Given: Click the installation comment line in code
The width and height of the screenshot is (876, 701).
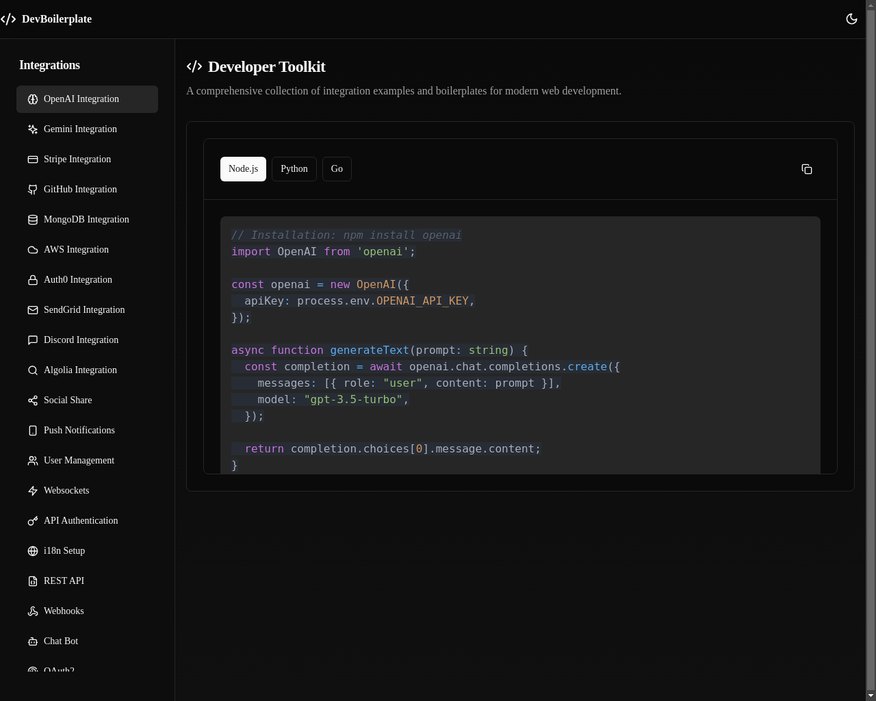Looking at the screenshot, I should 346,235.
